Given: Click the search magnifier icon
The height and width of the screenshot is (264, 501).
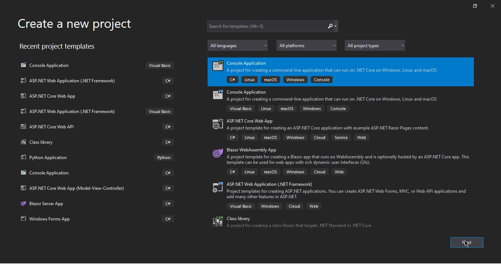Looking at the screenshot, I should [x=330, y=26].
